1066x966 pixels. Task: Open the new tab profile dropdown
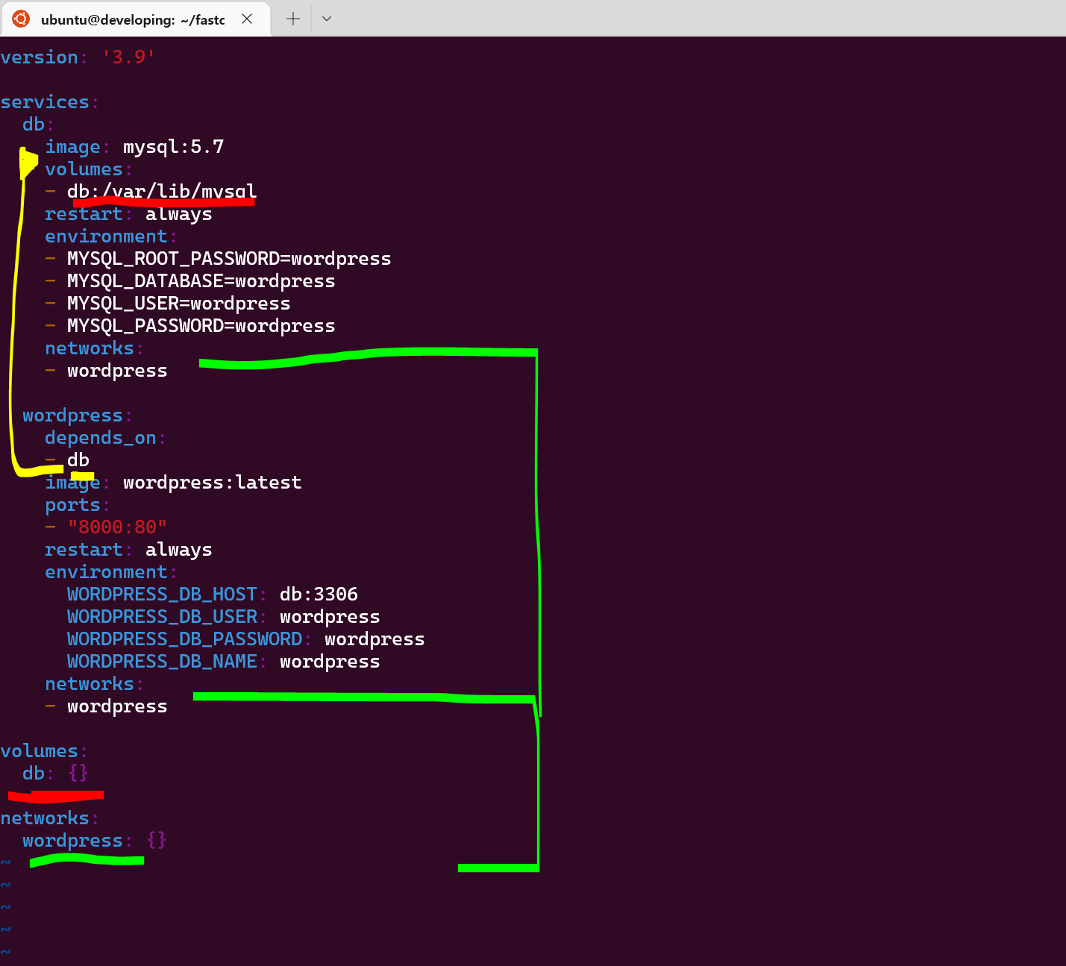click(327, 19)
